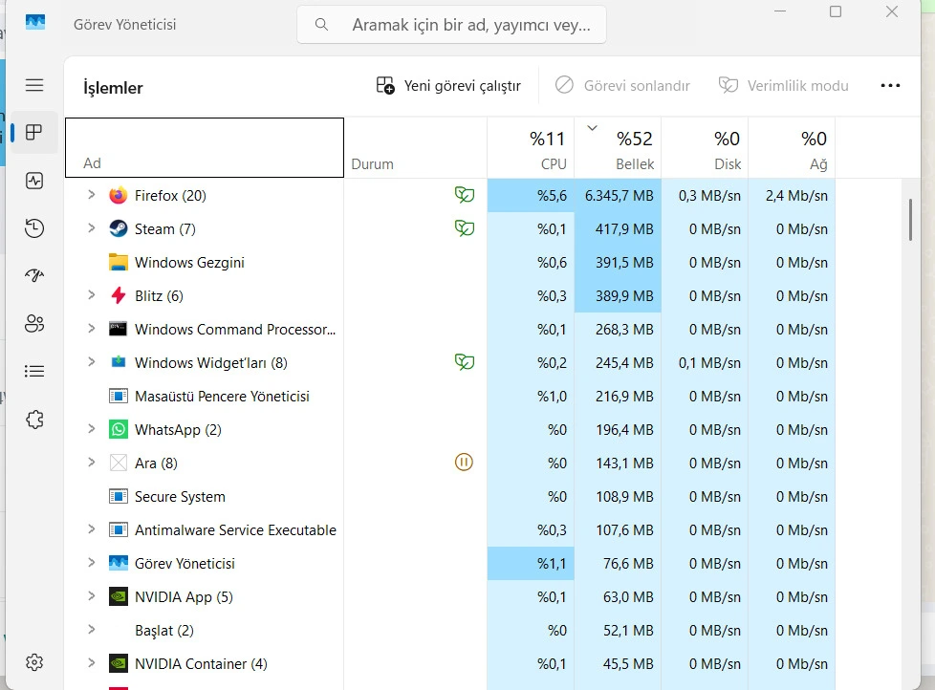Expand the Steam (7) process group
The width and height of the screenshot is (935, 690).
[91, 227]
